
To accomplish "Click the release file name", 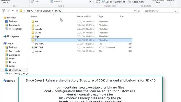I will point(38,51).
